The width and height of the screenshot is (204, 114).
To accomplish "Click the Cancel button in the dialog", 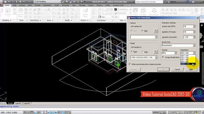I will (x=177, y=69).
